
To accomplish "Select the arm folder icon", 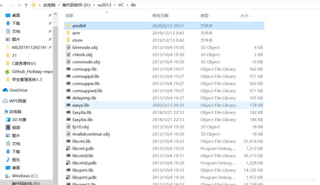I will coord(68,33).
